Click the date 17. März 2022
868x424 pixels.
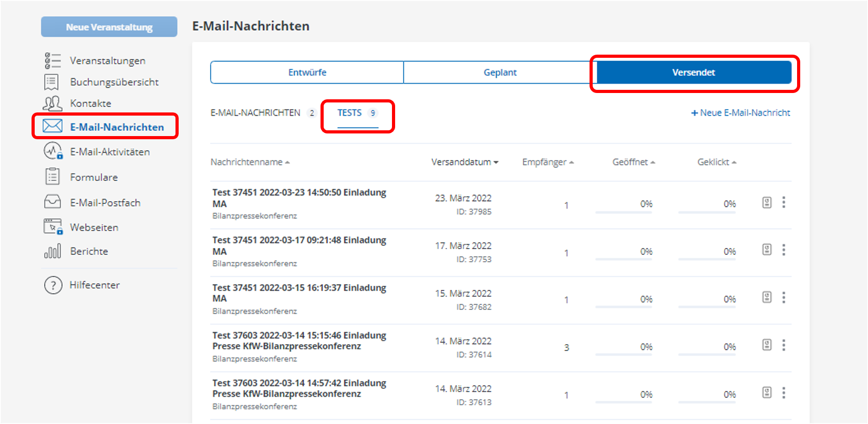[x=463, y=245]
